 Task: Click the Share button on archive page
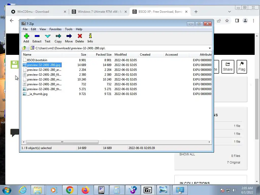228,67
